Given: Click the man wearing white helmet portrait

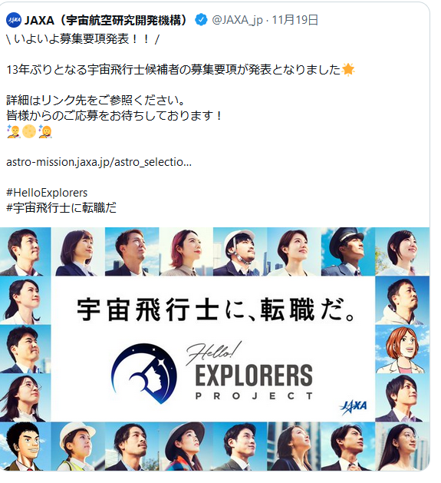Looking at the screenshot, I should pyautogui.click(x=240, y=252).
